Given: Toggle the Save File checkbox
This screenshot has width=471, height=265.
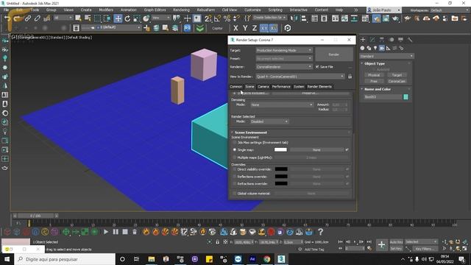Looking at the screenshot, I should click(x=317, y=67).
